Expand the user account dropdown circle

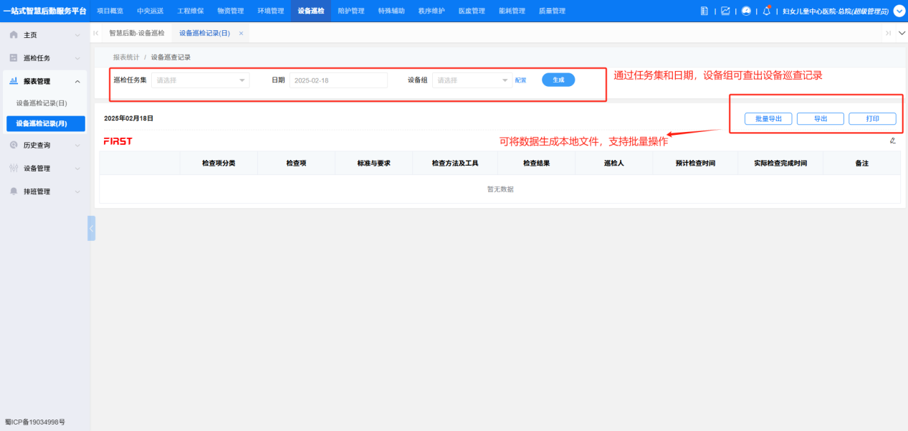tap(899, 11)
